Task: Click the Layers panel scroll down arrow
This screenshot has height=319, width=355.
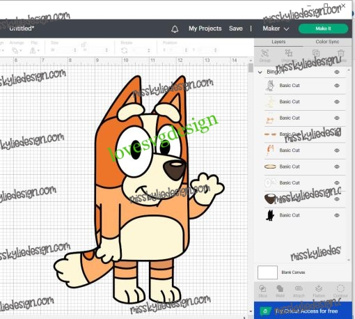Action: point(349,260)
